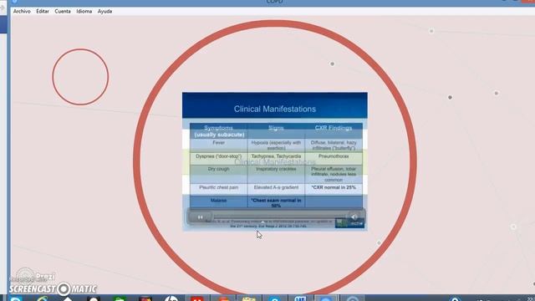535x301 pixels.
Task: Click the 'Fever' table cell
Action: (x=219, y=145)
